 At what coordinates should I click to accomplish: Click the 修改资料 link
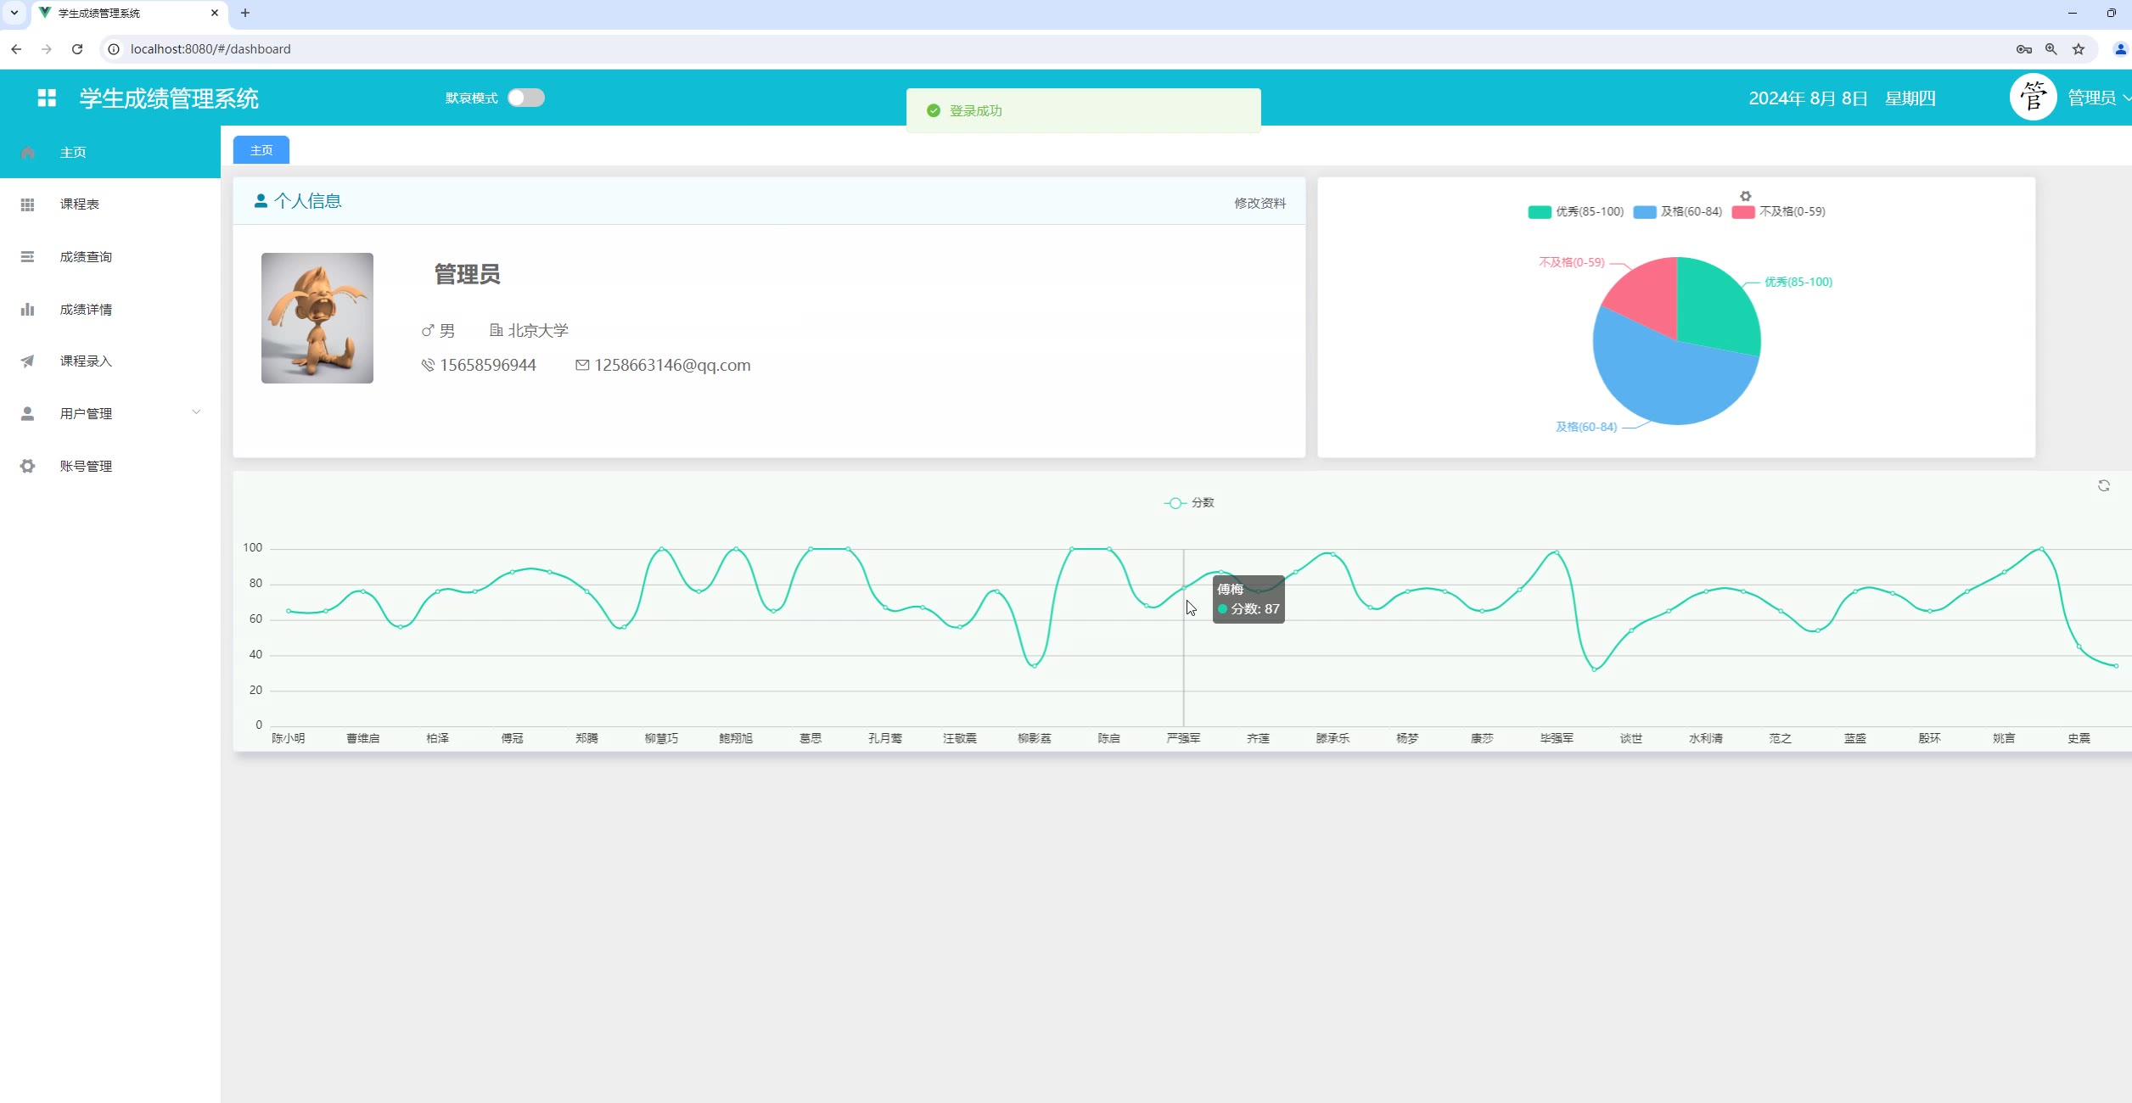[1260, 204]
